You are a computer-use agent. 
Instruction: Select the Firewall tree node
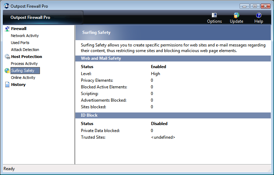click(19, 29)
